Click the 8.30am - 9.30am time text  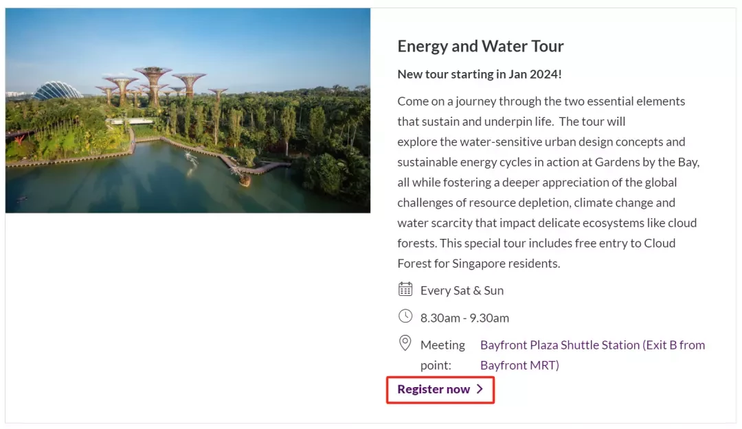[464, 318]
